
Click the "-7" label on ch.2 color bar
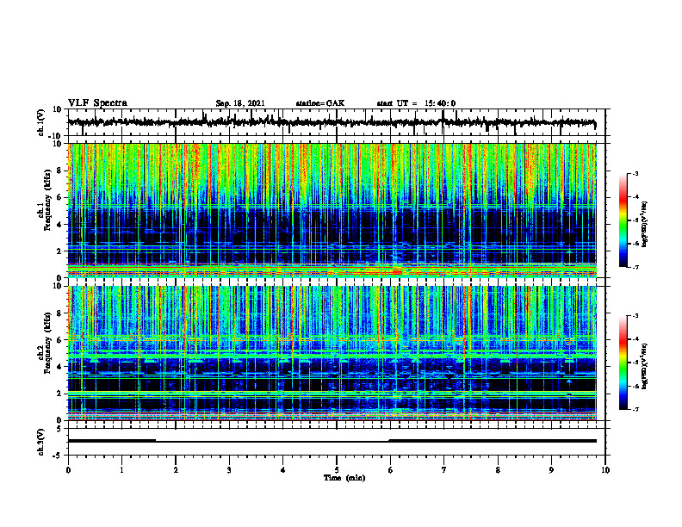[x=635, y=410]
